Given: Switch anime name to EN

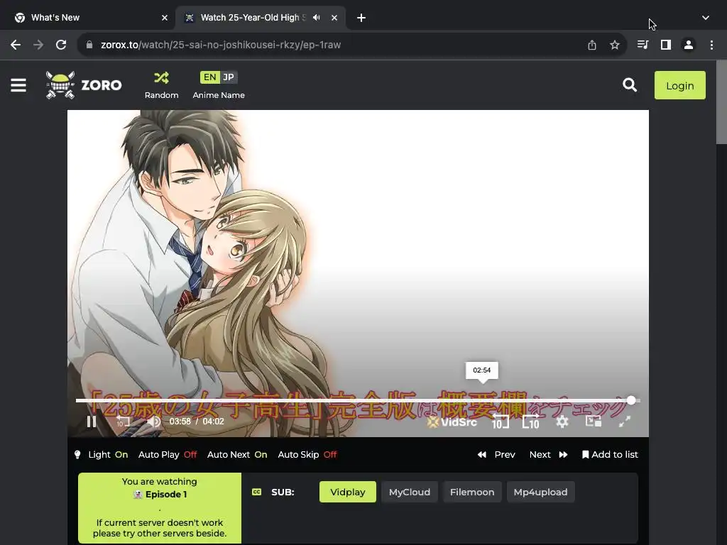Looking at the screenshot, I should (209, 77).
